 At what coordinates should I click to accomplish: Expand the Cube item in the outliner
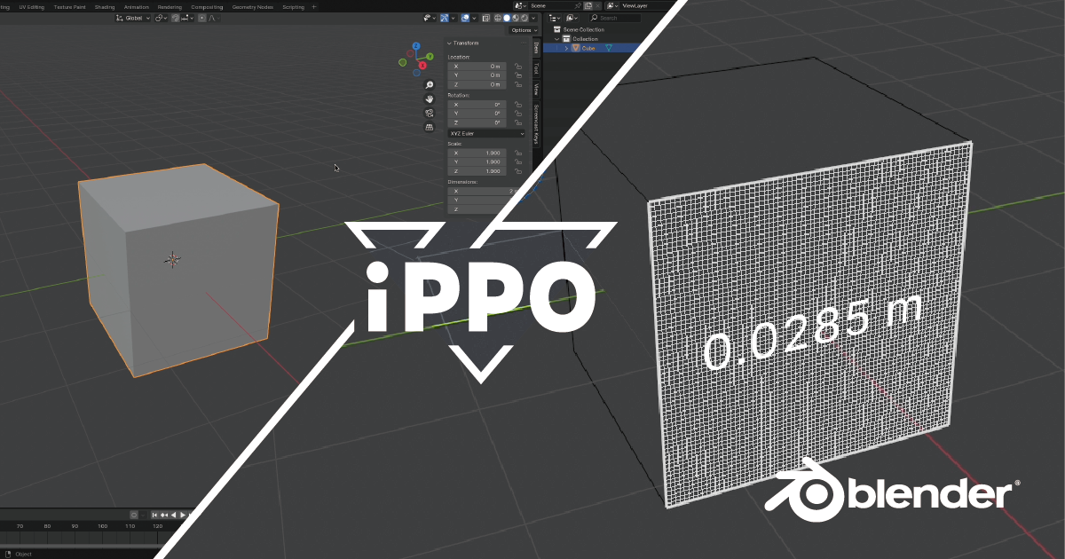coord(566,48)
